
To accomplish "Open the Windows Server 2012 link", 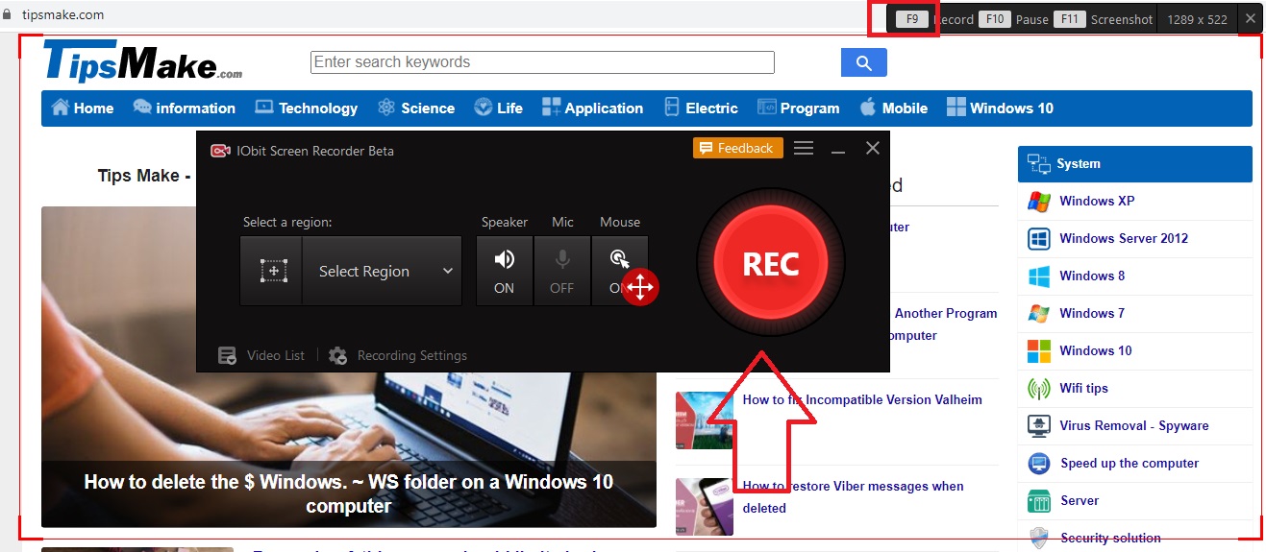I will [1124, 238].
